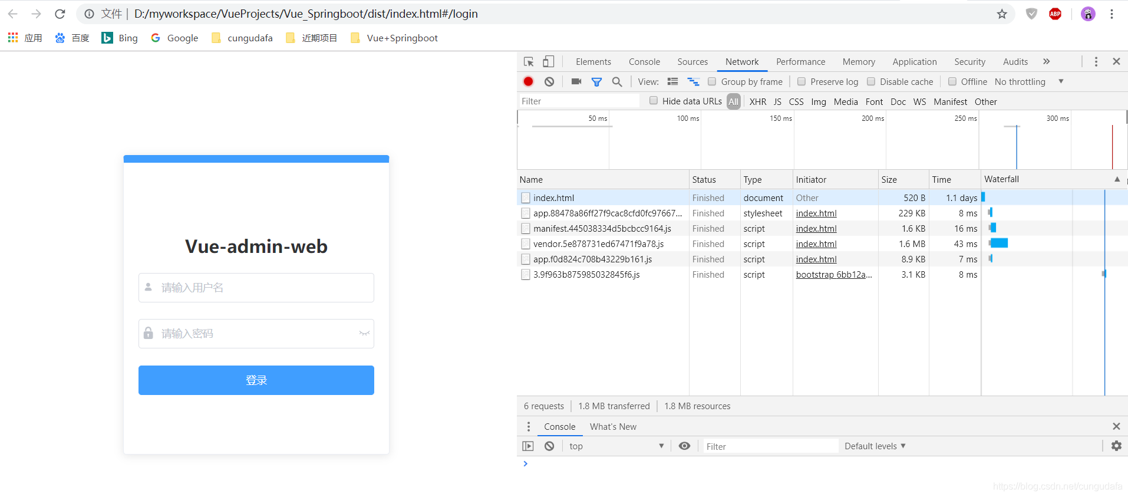The height and width of the screenshot is (497, 1128).
Task: Open the bootstrap 6bb12a initiator link
Action: tap(834, 275)
